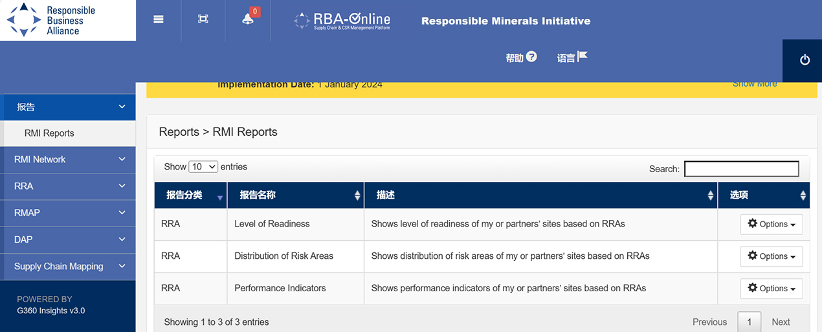Click the help question mark icon
The image size is (822, 332).
[531, 56]
